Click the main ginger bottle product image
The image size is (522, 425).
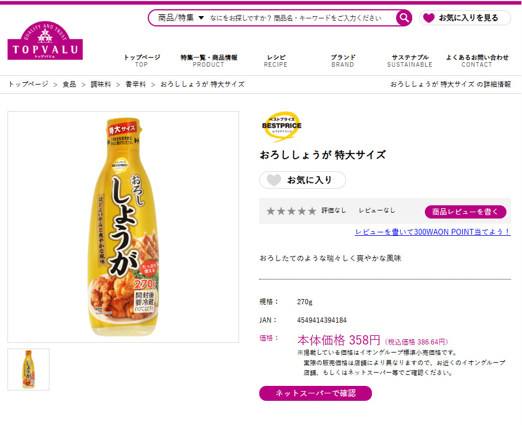pyautogui.click(x=123, y=227)
